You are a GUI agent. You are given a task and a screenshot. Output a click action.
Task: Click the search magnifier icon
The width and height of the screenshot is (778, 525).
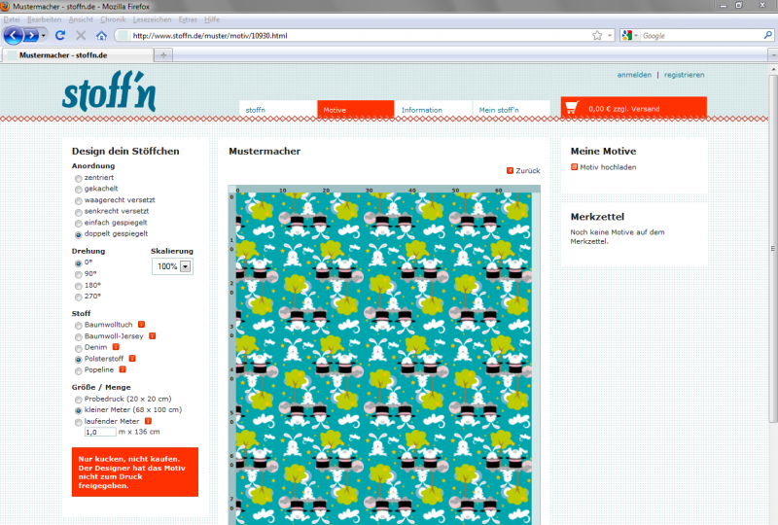[767, 35]
